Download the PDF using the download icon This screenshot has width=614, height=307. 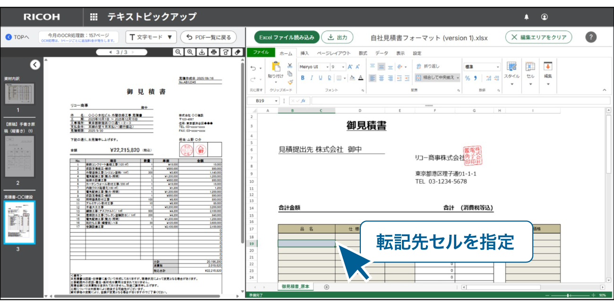[x=202, y=52]
